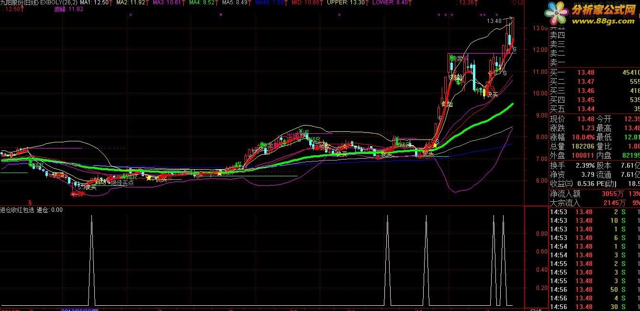Click the 最低 low price label

pyautogui.click(x=604, y=138)
